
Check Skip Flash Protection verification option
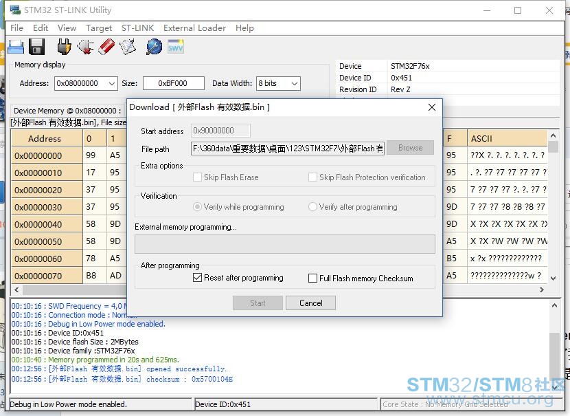click(312, 177)
